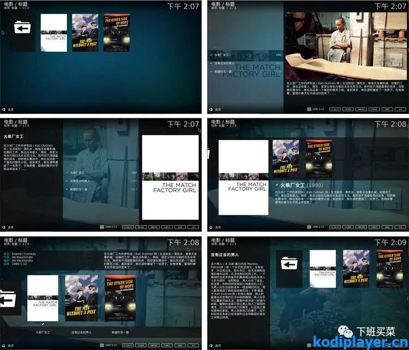Click the large Match Factory Girl poster above 火柴厂女工 (1990)
Screen dimensions: 409x350
tap(243, 178)
